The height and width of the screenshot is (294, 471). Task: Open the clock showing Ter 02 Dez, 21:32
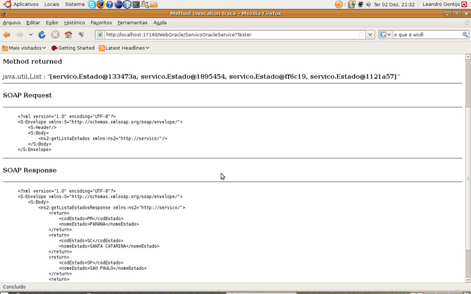394,5
